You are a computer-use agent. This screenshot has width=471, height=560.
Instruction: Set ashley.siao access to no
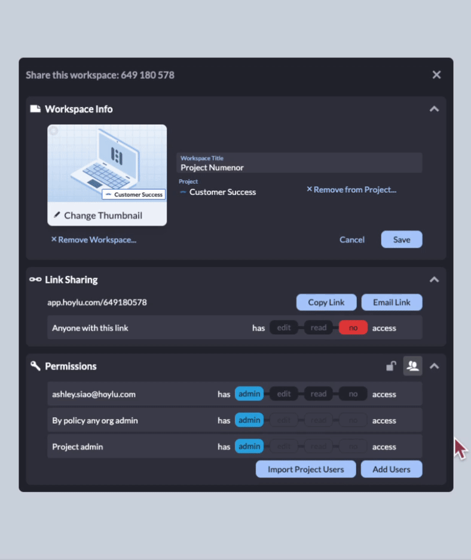point(353,393)
